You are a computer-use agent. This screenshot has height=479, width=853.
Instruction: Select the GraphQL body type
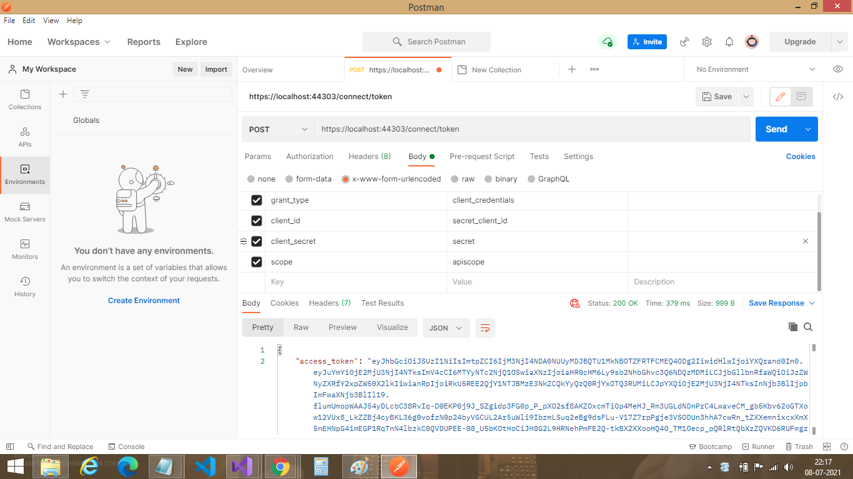(532, 179)
